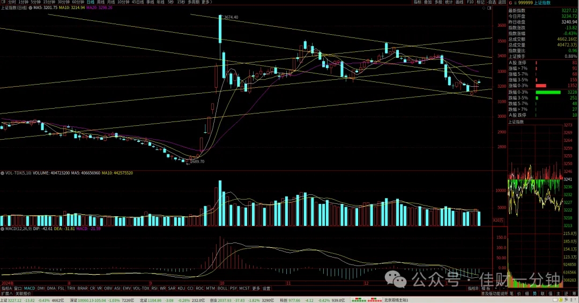Select the RSI indicator tab
The width and height of the screenshot is (579, 303).
point(154,288)
